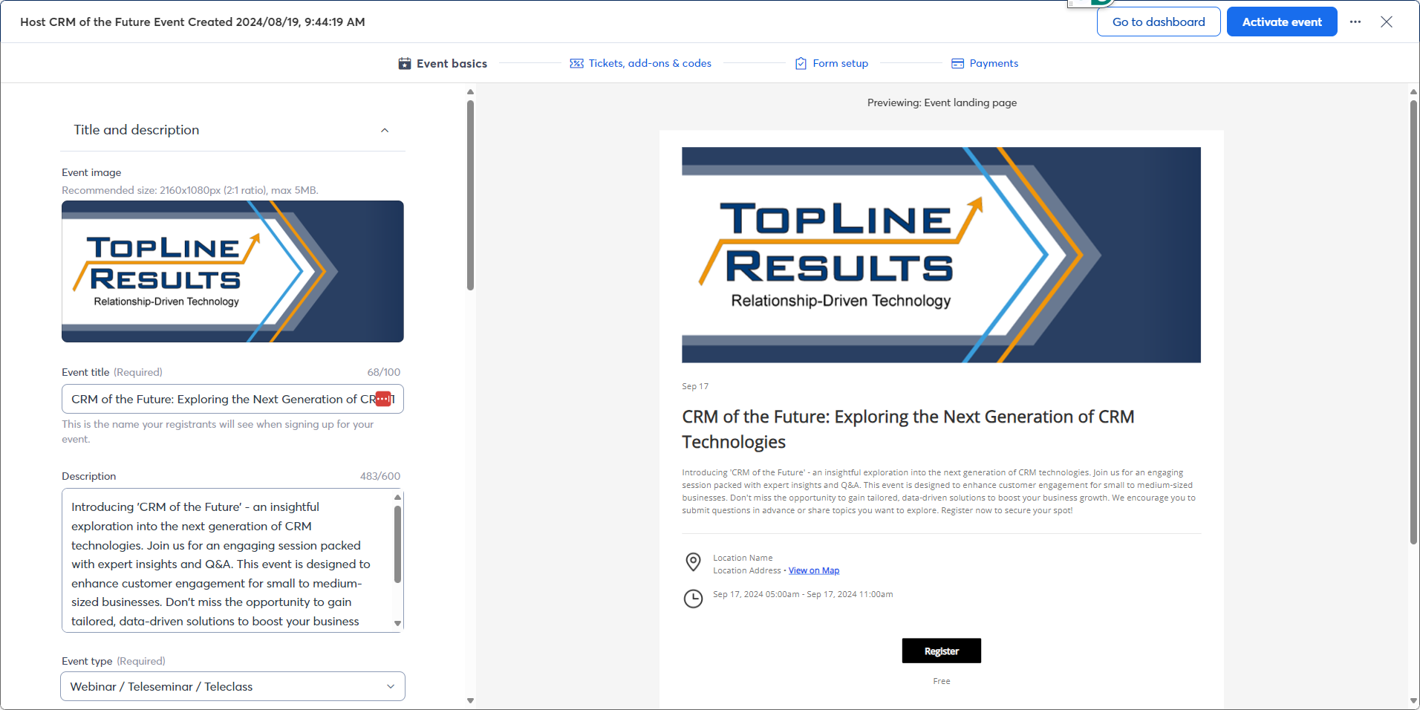
Task: Click Go to dashboard button
Action: pos(1159,22)
